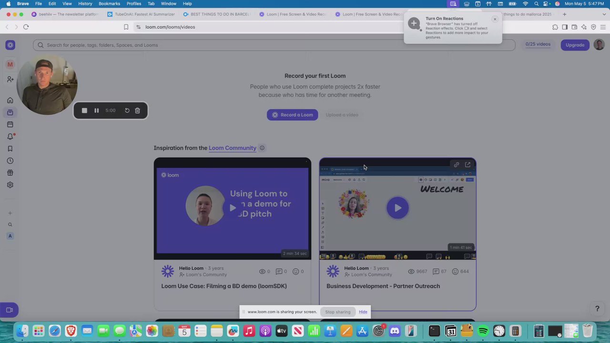Click the copy link icon on video card

(x=457, y=165)
